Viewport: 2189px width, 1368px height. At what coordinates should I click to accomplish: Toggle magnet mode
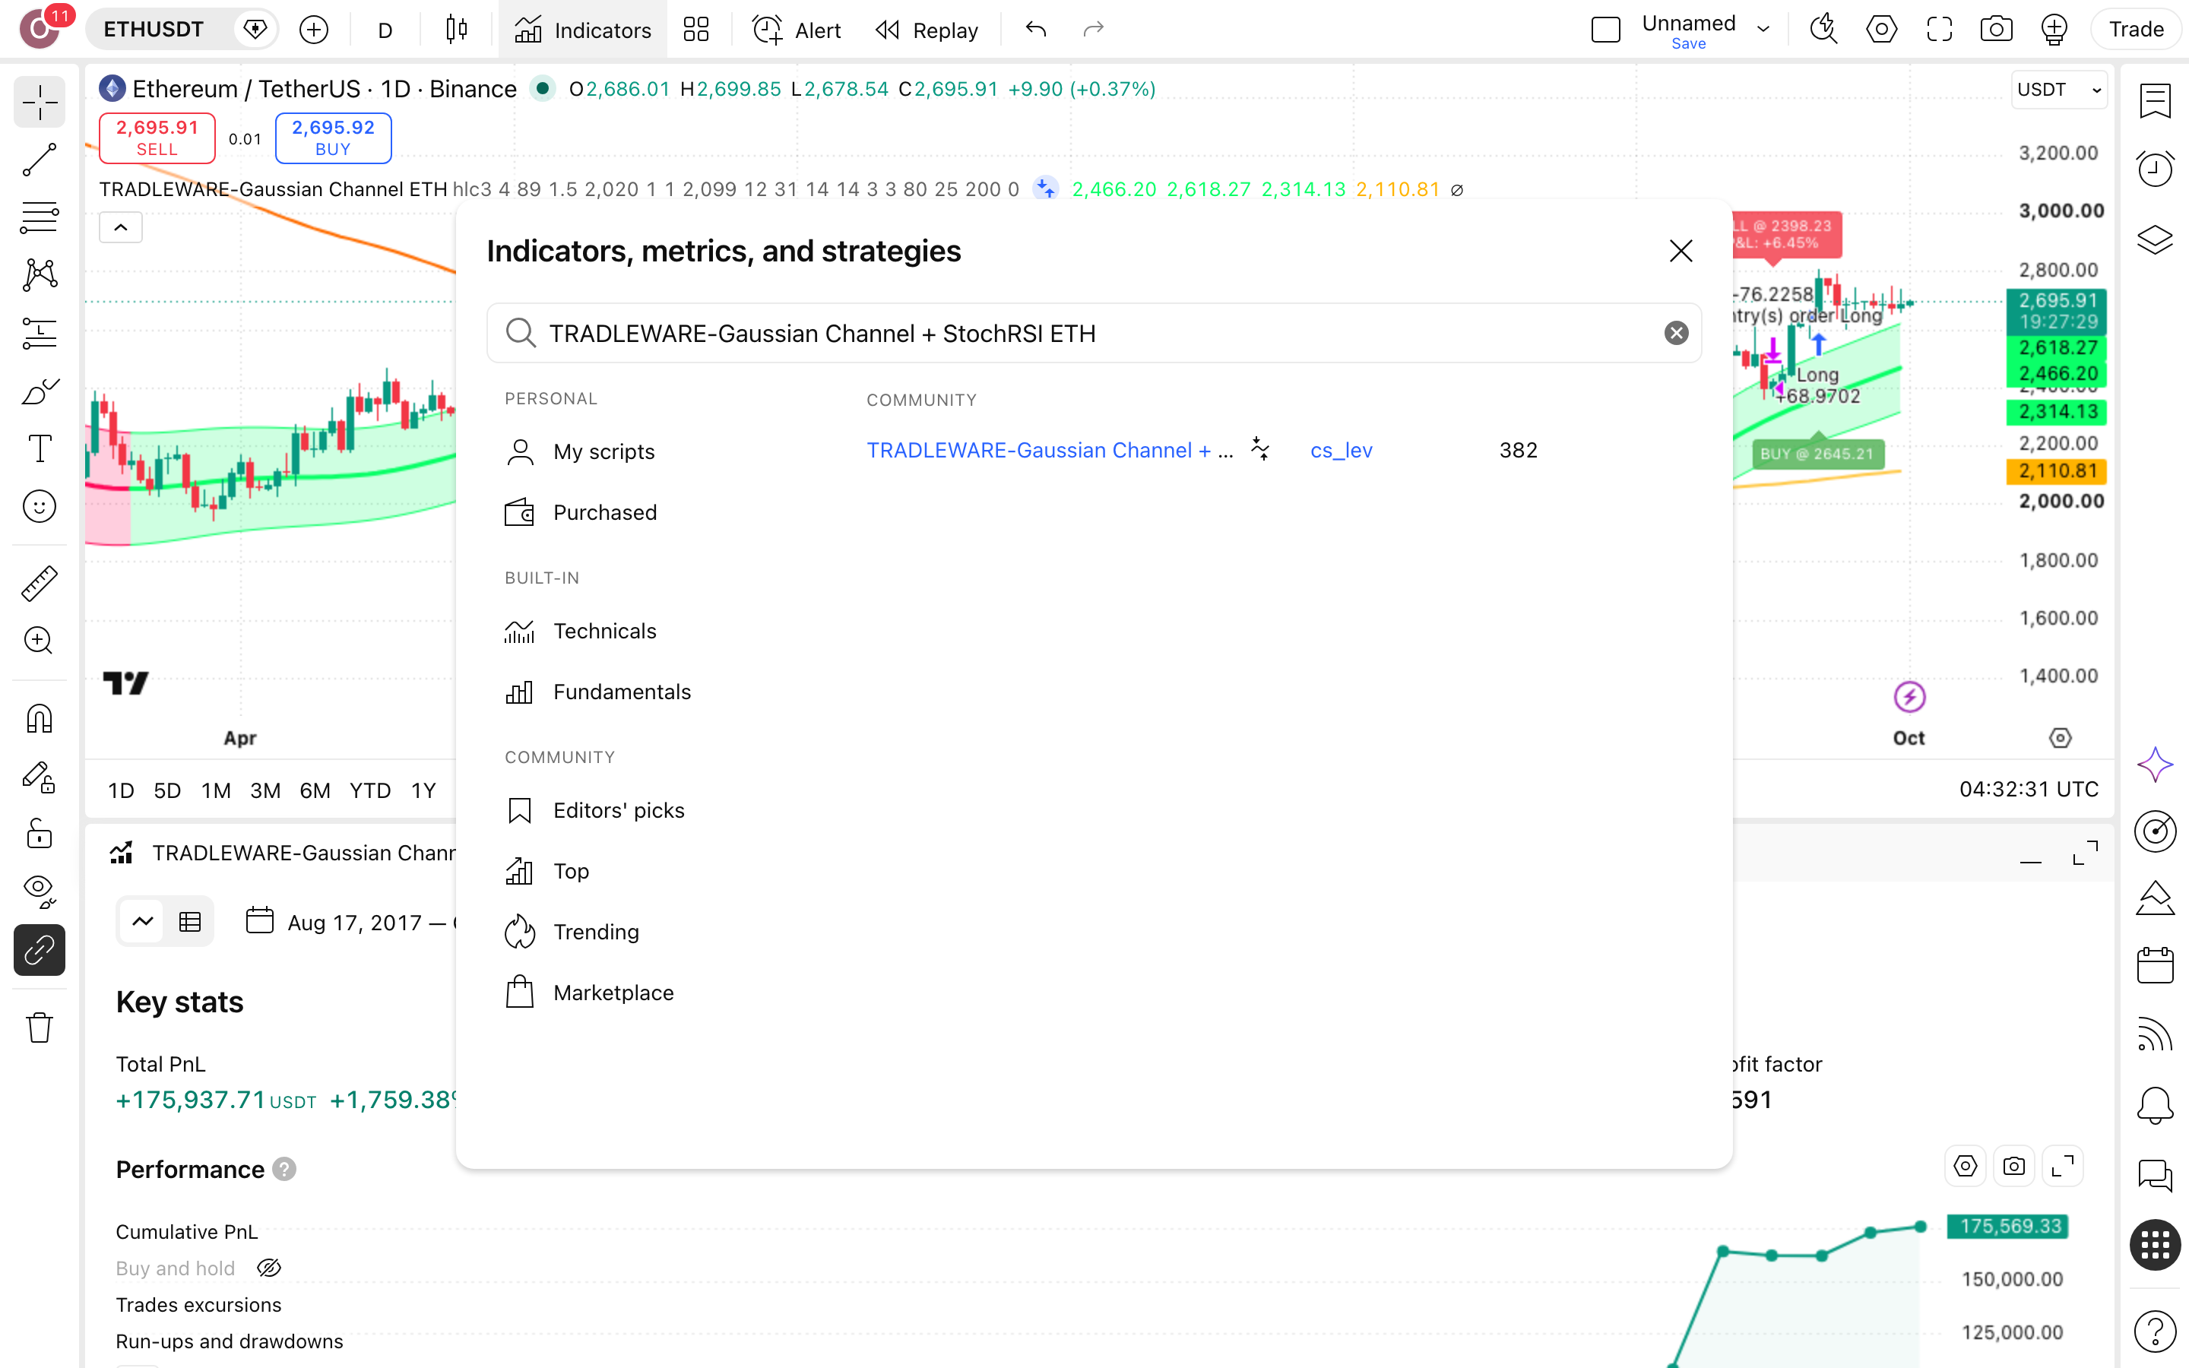click(x=39, y=718)
